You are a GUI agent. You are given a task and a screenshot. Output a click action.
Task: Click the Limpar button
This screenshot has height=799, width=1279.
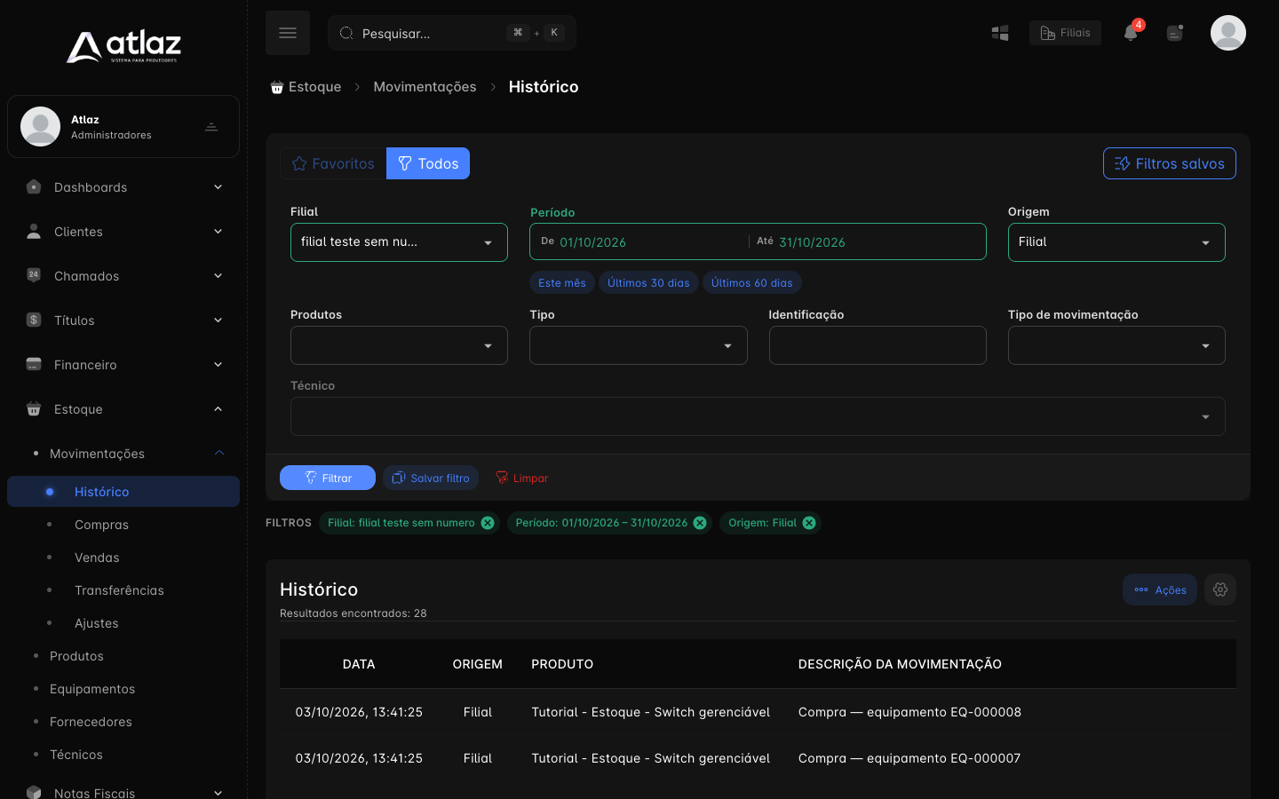(521, 478)
